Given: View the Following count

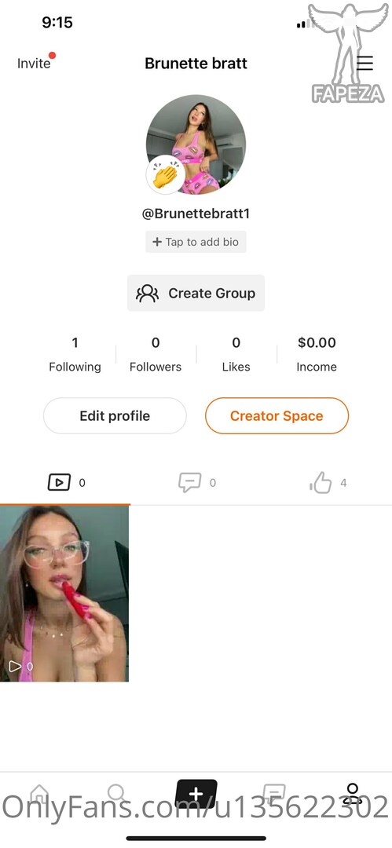Looking at the screenshot, I should pyautogui.click(x=75, y=354).
